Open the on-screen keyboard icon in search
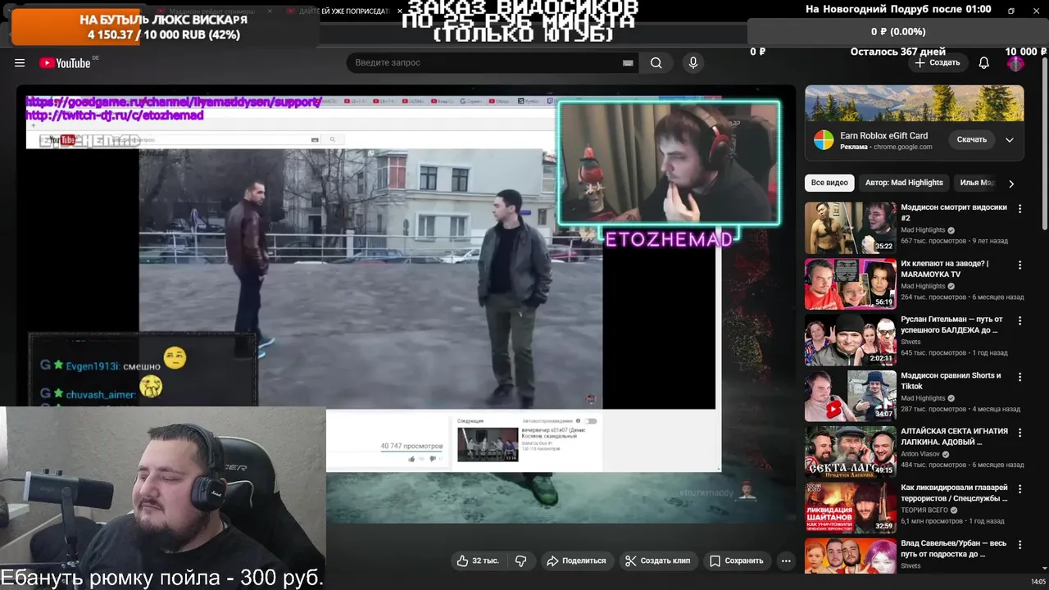The image size is (1049, 590). (x=628, y=63)
